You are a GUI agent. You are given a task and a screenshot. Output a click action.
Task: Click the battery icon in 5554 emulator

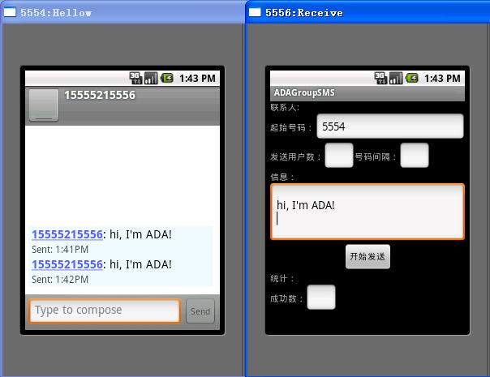[167, 78]
